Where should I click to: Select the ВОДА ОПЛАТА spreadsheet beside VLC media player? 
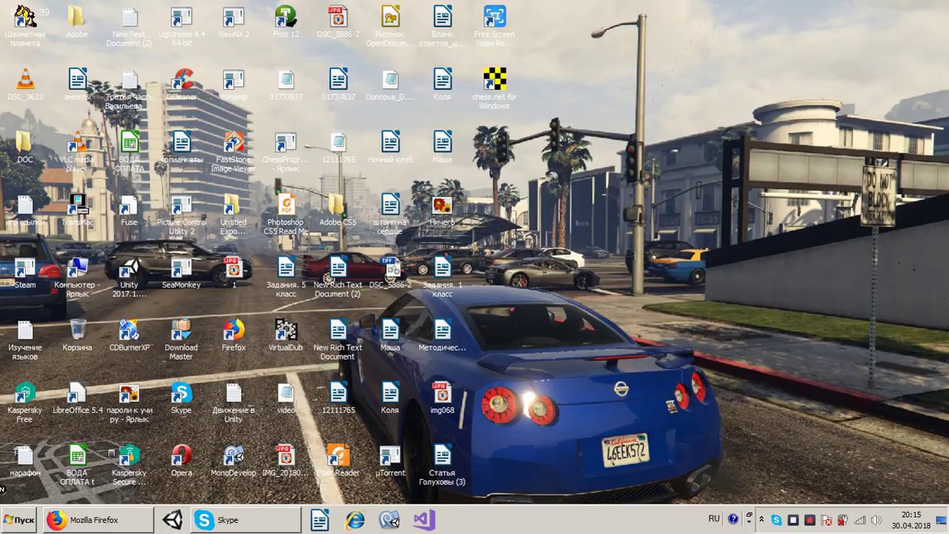coord(130,151)
